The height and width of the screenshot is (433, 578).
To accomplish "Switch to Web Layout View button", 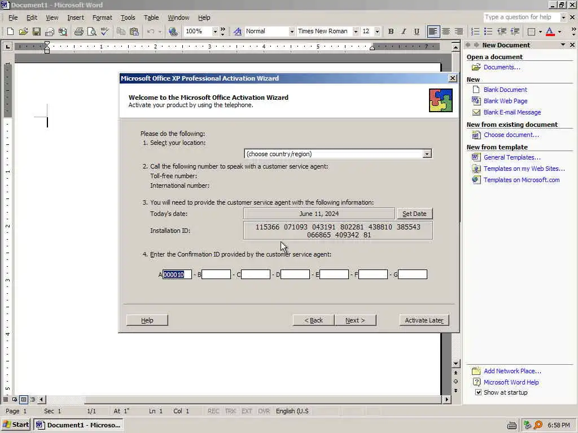I will click(14, 400).
